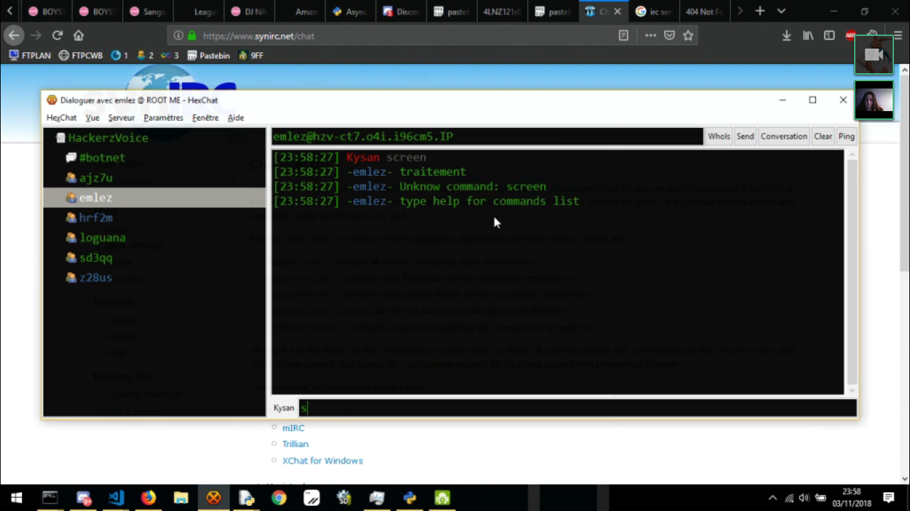Click the Firefox home icon
Screen dimensions: 910x511
pyautogui.click(x=79, y=35)
